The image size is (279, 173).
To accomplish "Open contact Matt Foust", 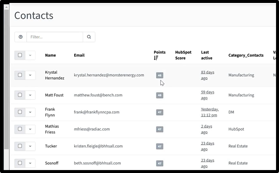I will click(x=54, y=95).
